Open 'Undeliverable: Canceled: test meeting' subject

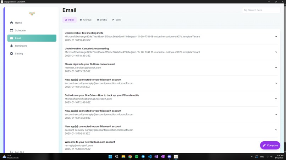point(87,48)
